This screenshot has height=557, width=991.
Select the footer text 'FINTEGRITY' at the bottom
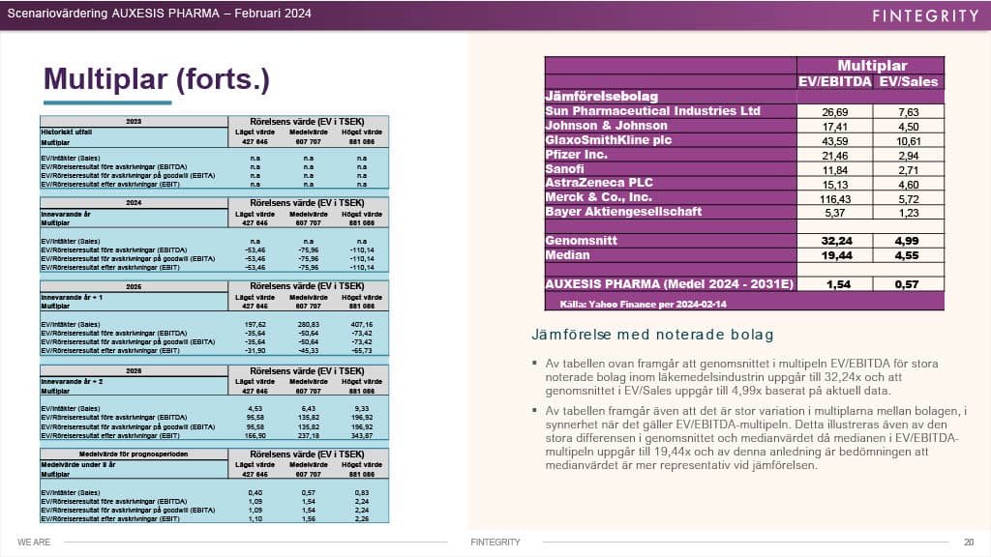click(x=495, y=542)
